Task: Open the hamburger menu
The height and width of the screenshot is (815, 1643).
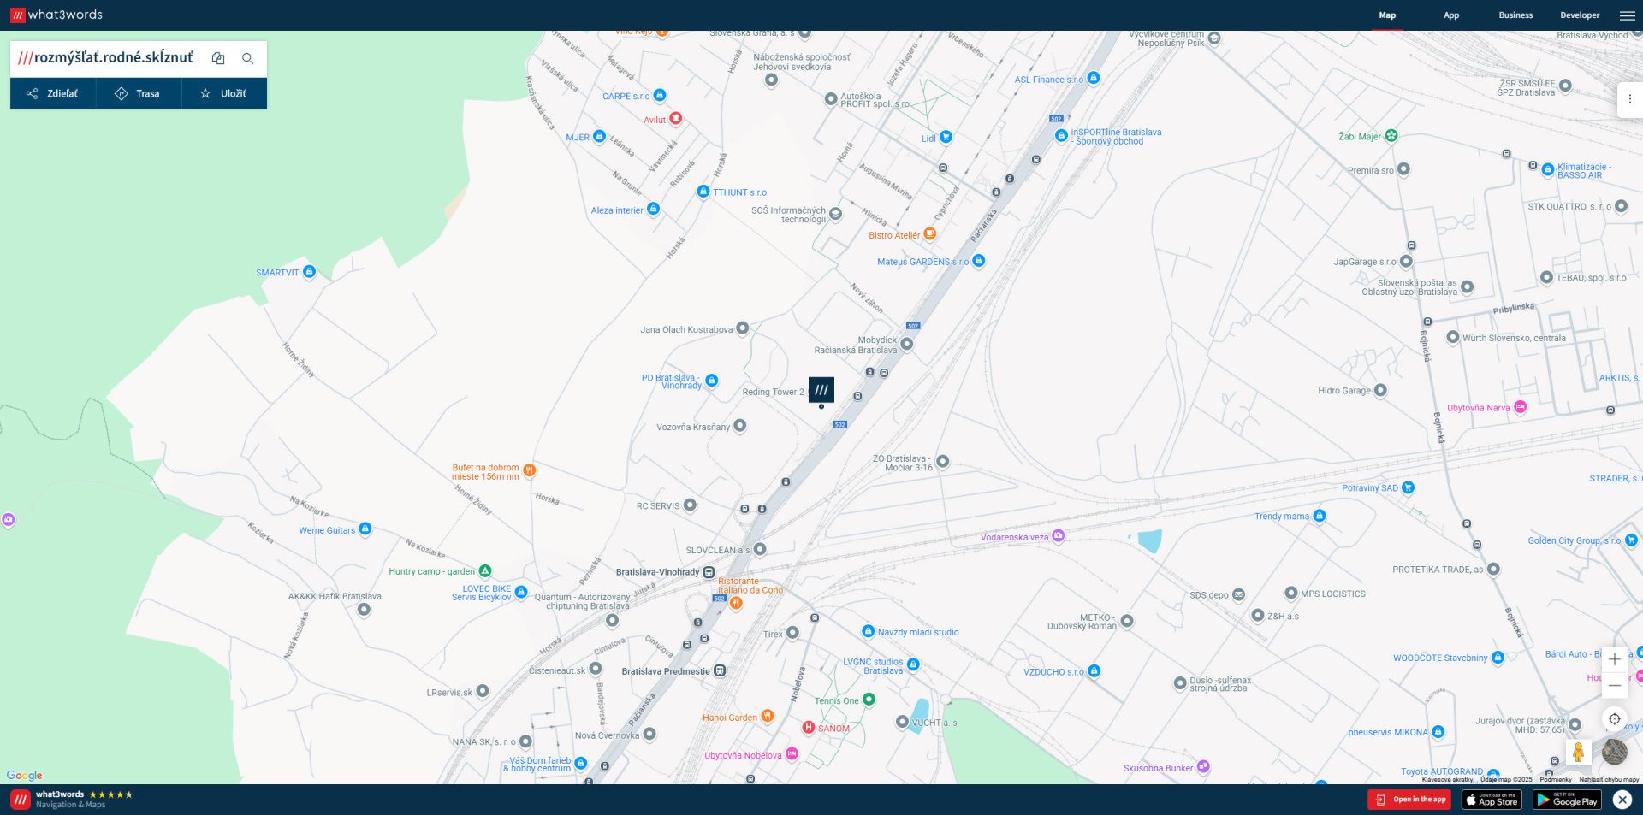Action: pyautogui.click(x=1627, y=15)
